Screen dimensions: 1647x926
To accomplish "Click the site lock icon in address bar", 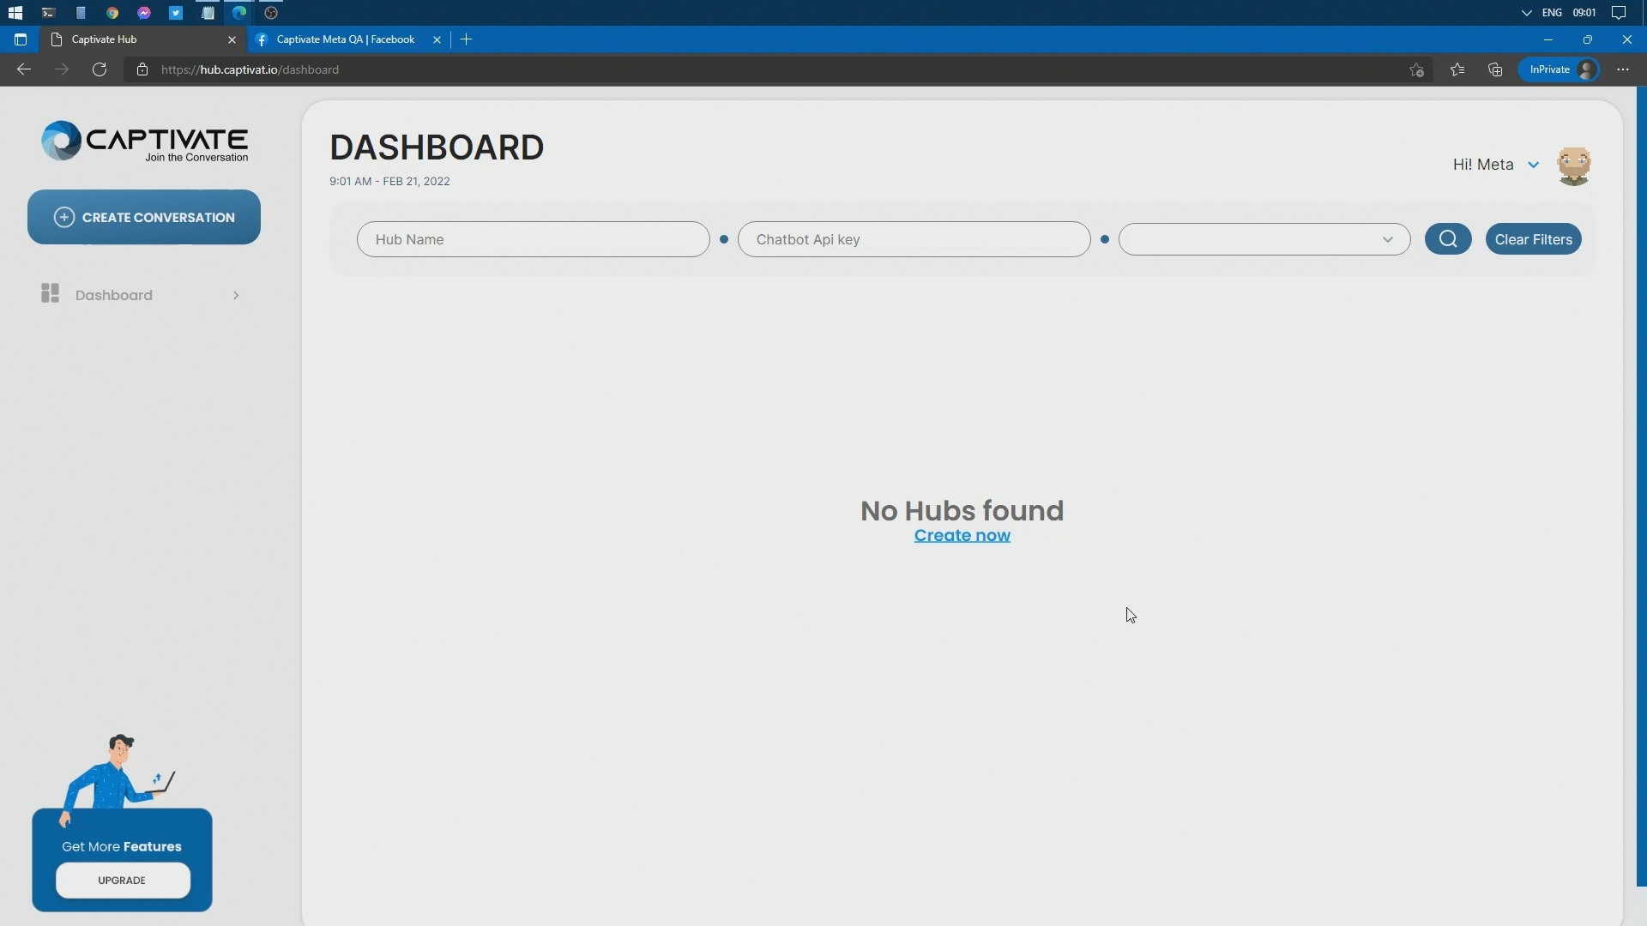I will point(142,69).
